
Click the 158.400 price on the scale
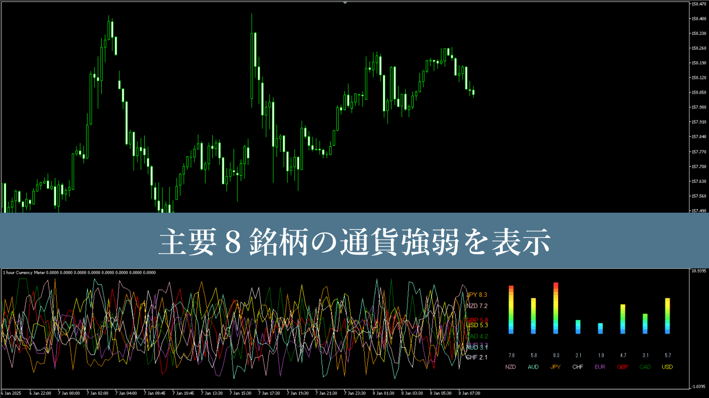(698, 19)
